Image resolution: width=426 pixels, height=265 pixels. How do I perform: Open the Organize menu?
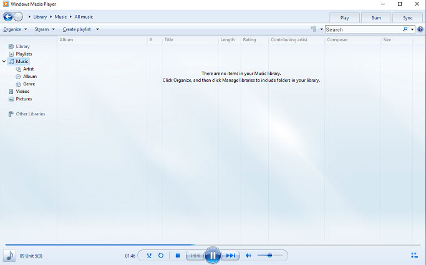[15, 29]
